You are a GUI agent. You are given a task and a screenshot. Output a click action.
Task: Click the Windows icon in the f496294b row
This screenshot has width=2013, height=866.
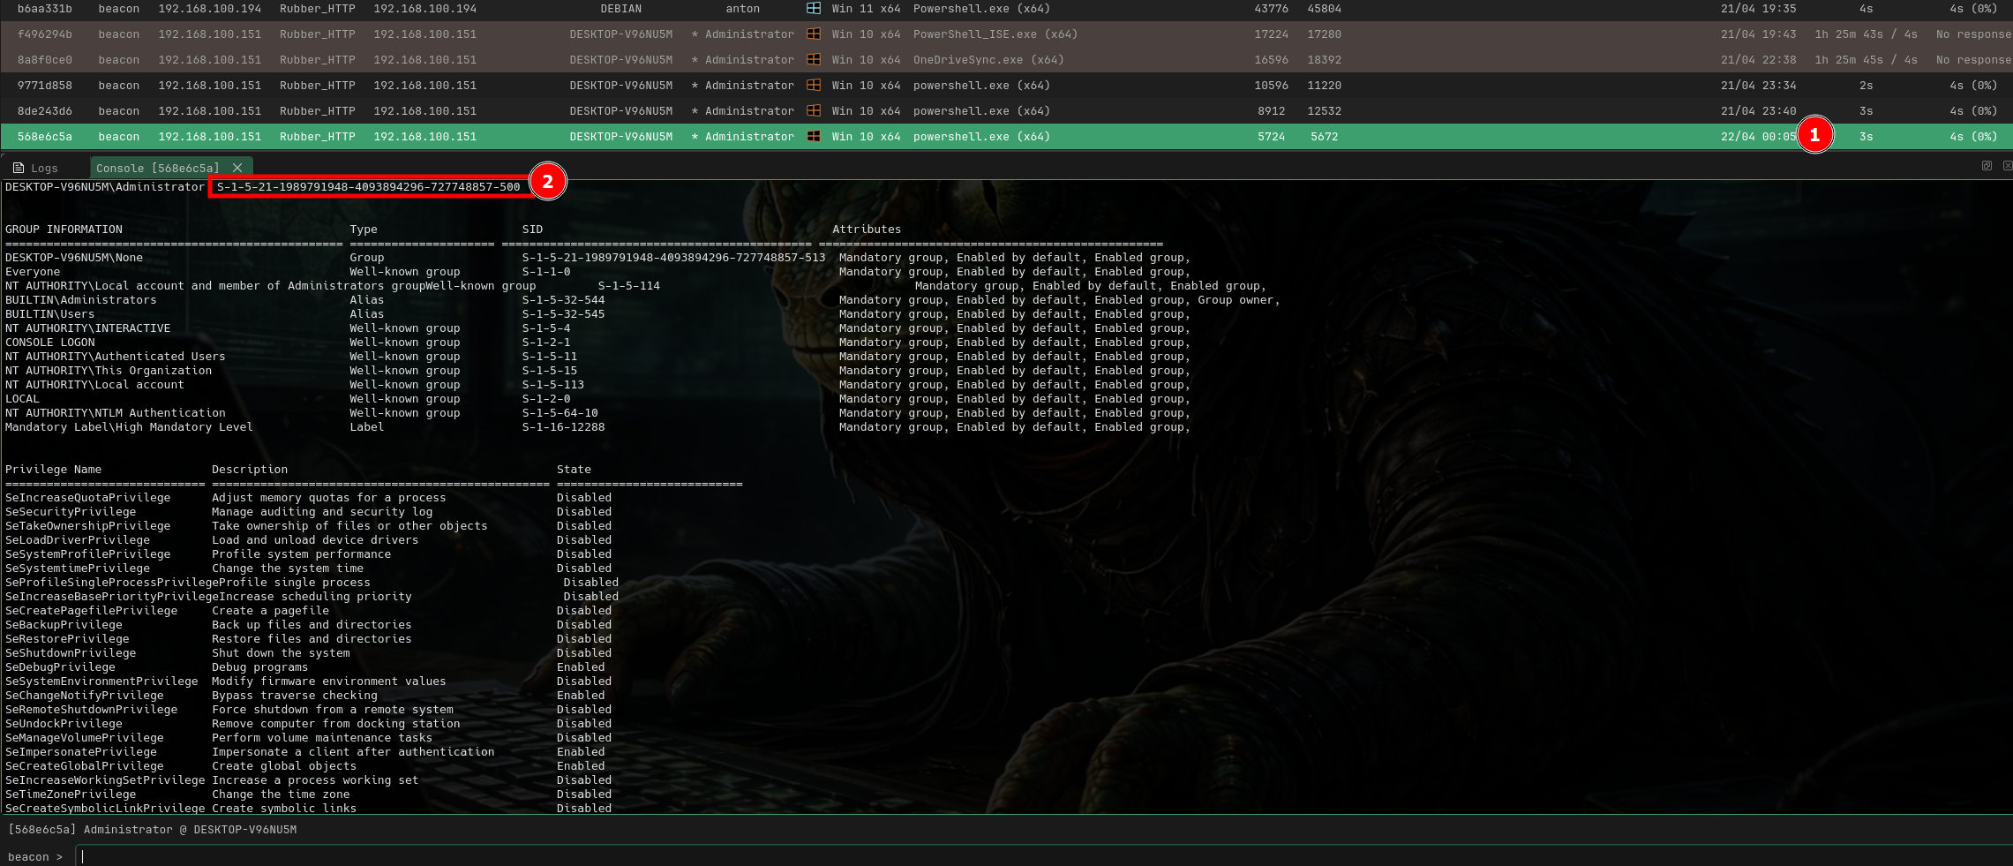click(813, 34)
